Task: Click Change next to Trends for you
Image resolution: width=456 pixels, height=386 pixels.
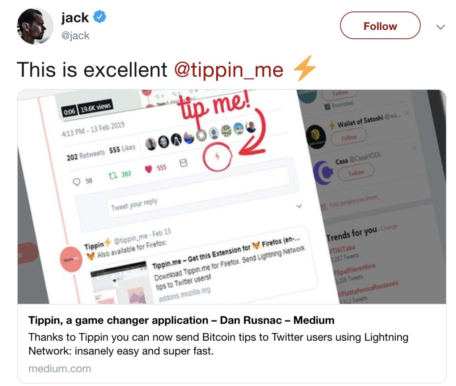Action: click(x=389, y=227)
